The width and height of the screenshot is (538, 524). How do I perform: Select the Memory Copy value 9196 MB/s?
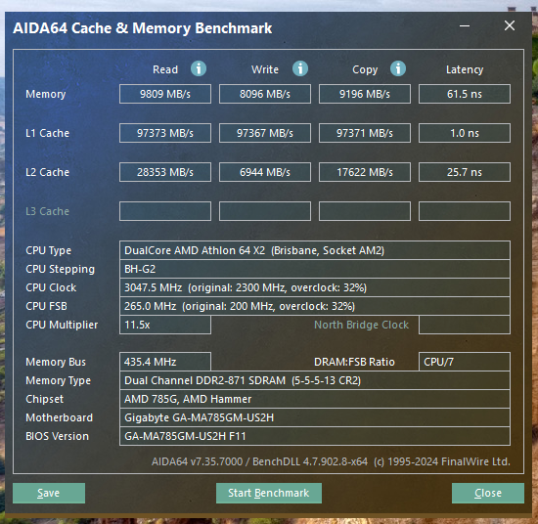[365, 94]
